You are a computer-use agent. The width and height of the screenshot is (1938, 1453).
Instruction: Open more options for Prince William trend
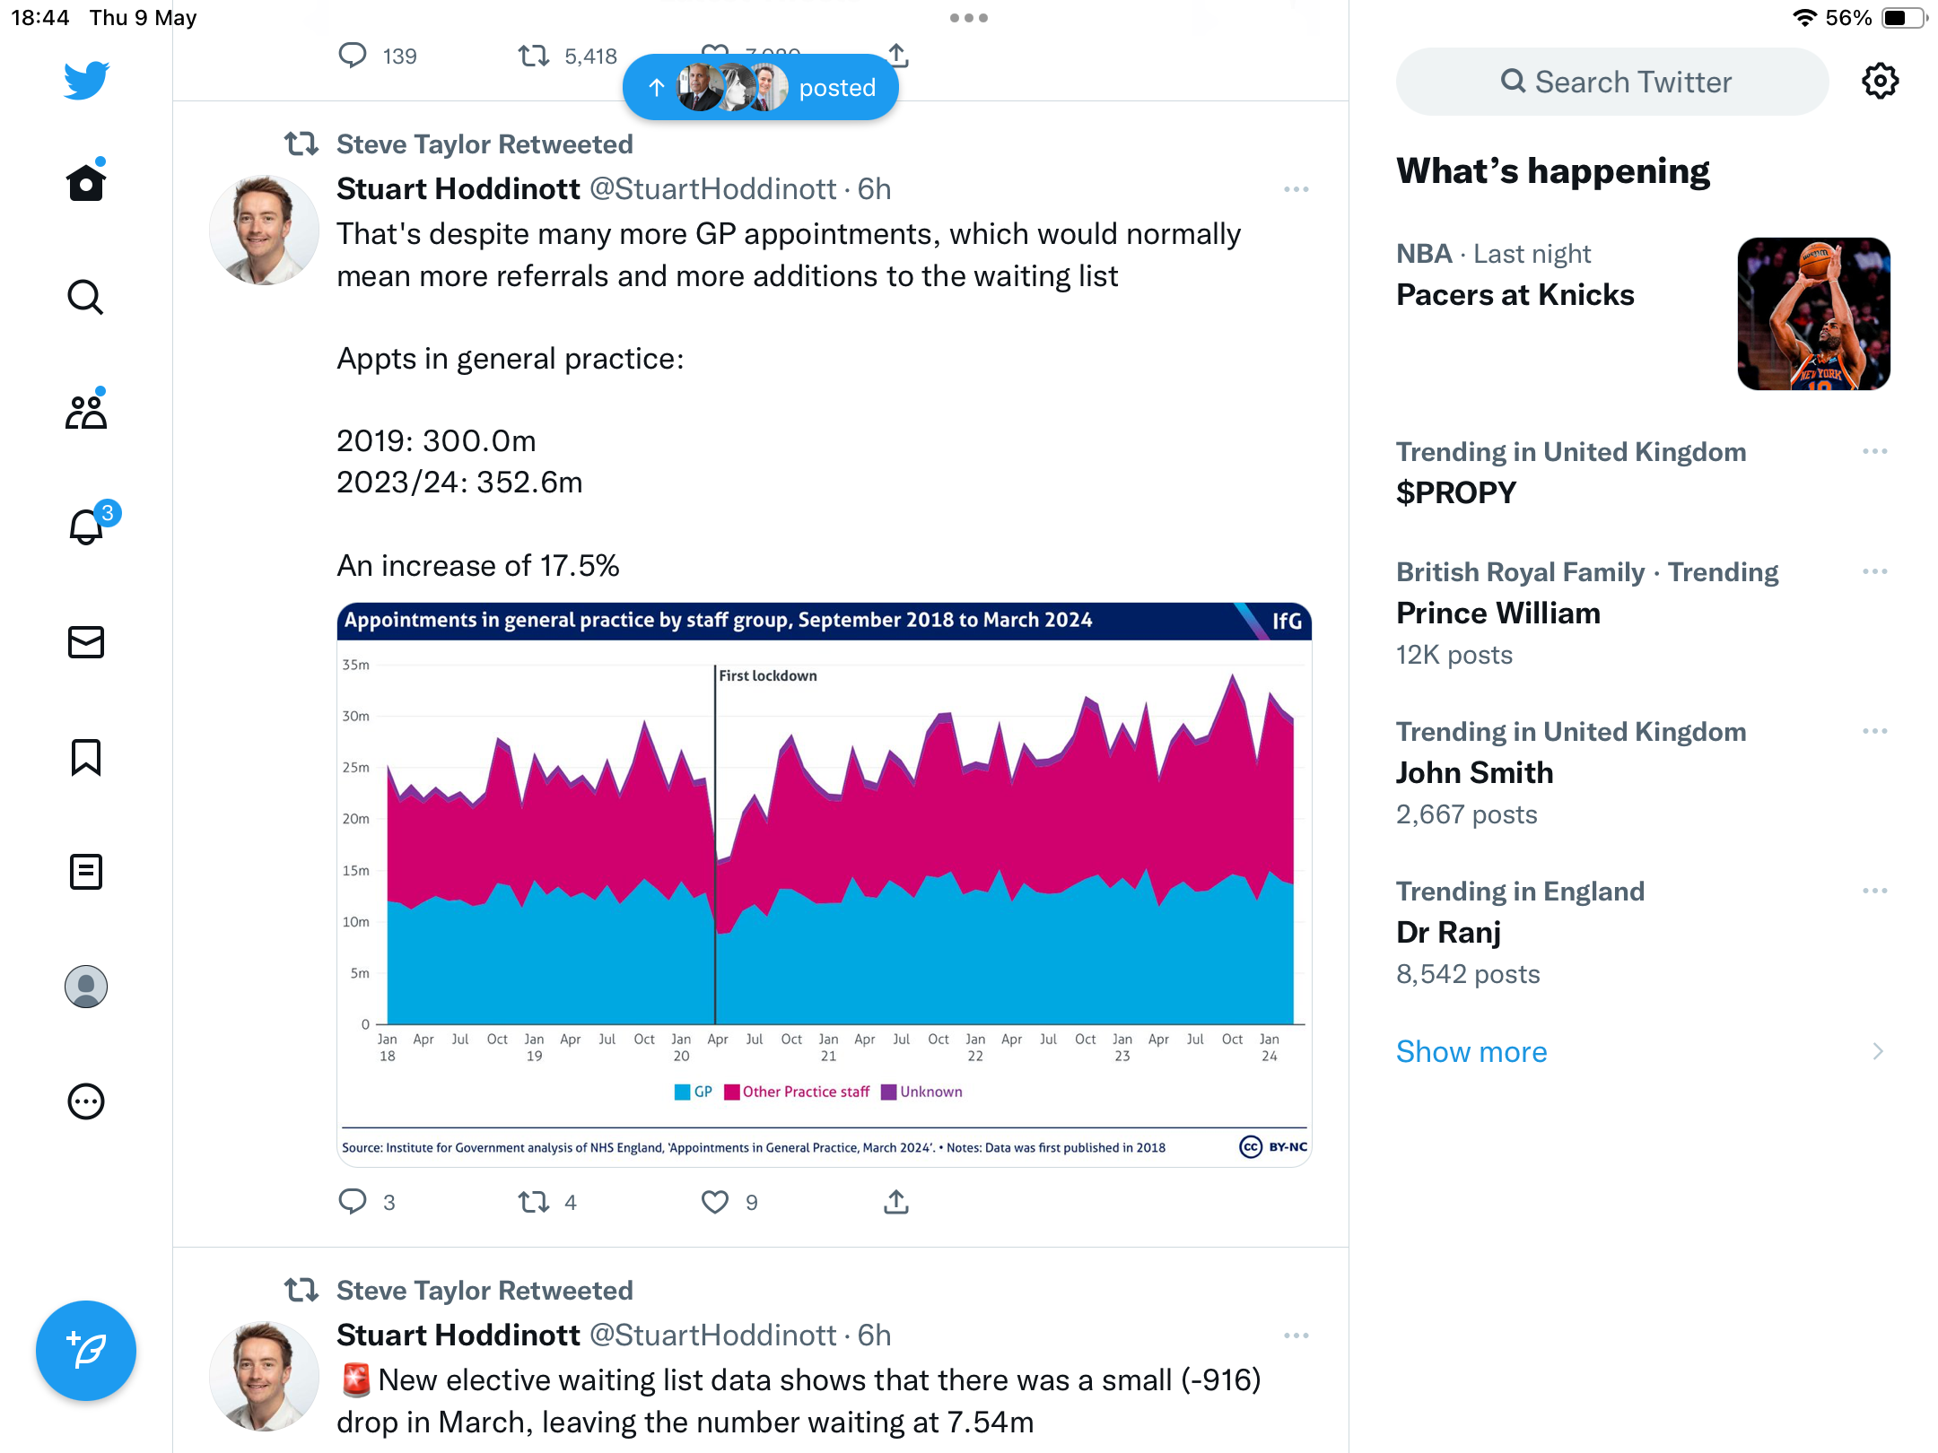1875,571
